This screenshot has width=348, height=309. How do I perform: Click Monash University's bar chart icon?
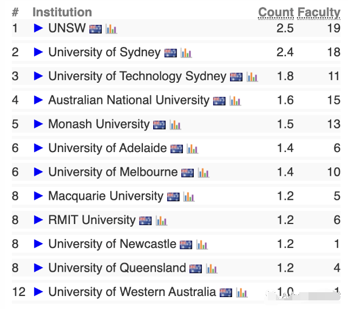[x=175, y=125]
